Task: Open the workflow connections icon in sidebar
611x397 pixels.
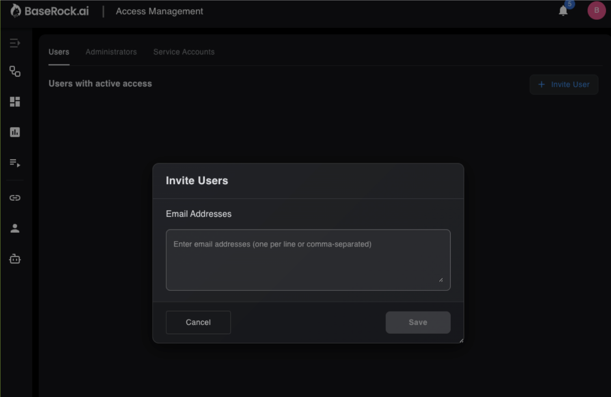Action: (x=15, y=71)
